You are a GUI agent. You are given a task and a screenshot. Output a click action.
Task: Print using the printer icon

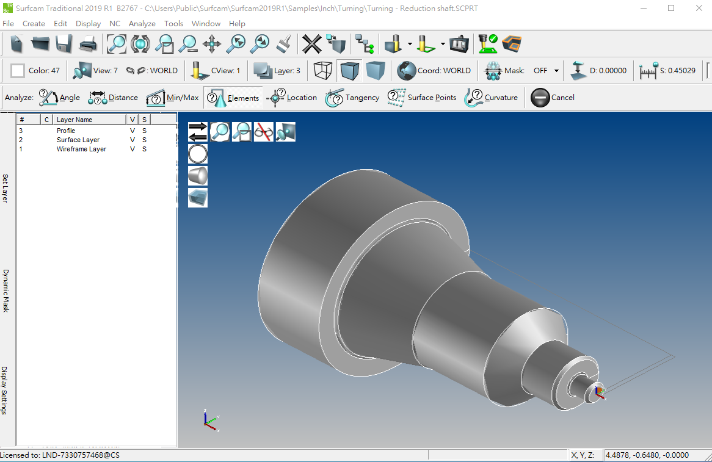[88, 44]
